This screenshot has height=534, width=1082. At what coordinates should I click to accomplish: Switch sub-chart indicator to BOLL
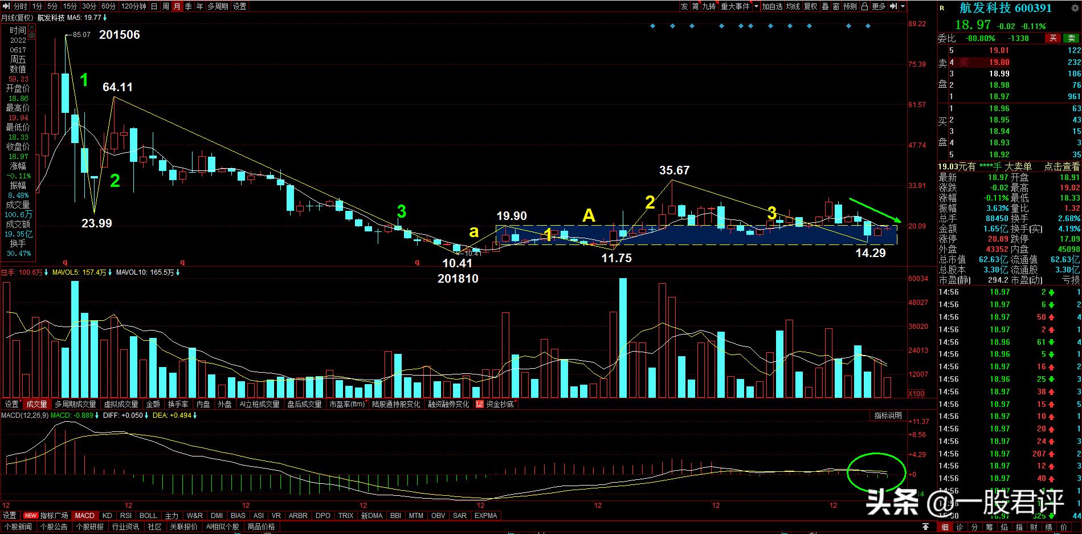[x=148, y=516]
